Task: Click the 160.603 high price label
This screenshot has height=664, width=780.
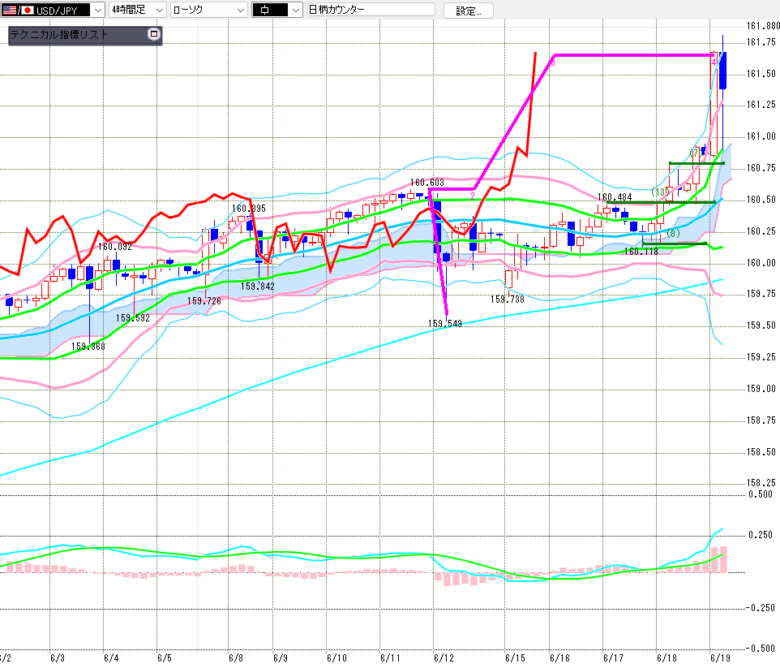Action: click(x=426, y=183)
